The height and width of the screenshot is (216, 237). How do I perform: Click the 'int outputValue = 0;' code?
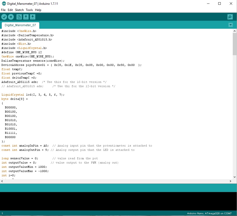click(x=19, y=163)
